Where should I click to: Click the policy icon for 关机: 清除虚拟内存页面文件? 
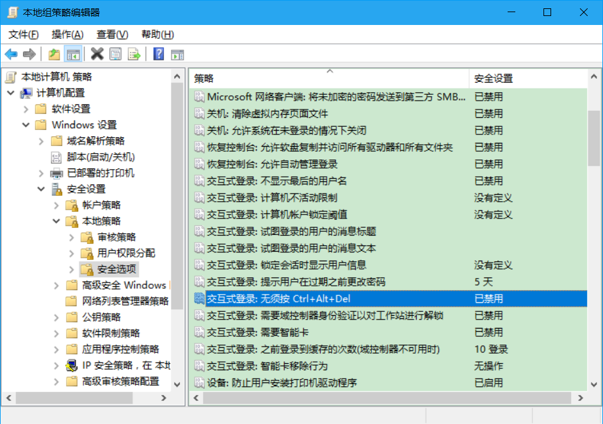[199, 113]
